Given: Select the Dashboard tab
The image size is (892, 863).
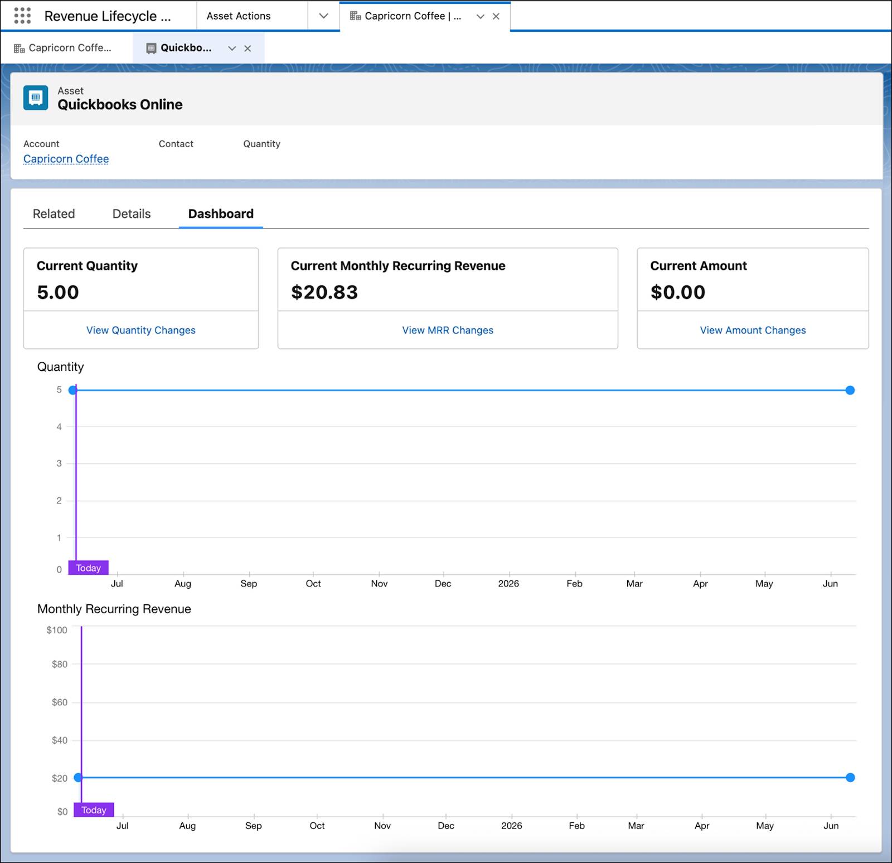Looking at the screenshot, I should [x=221, y=214].
